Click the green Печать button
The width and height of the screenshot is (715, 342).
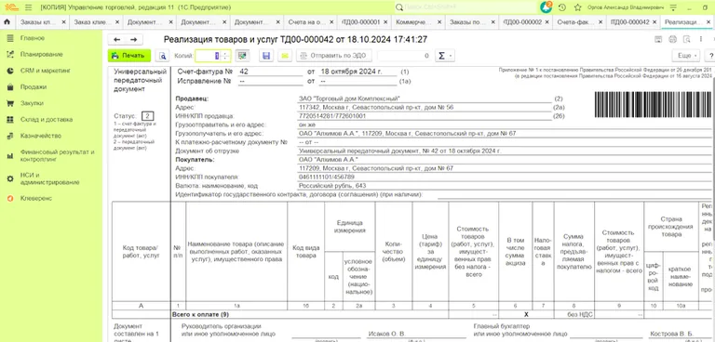tap(129, 56)
